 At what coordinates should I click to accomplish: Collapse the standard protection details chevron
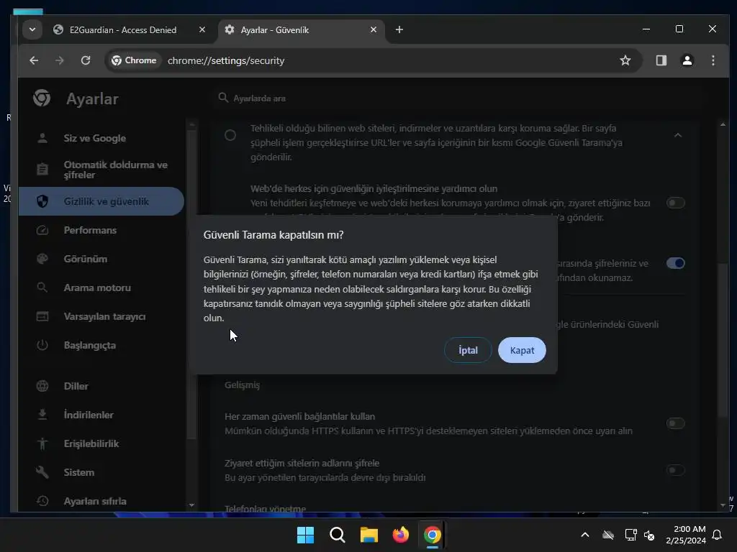[x=678, y=135]
